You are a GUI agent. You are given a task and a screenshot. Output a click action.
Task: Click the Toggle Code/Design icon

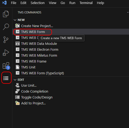point(17,97)
